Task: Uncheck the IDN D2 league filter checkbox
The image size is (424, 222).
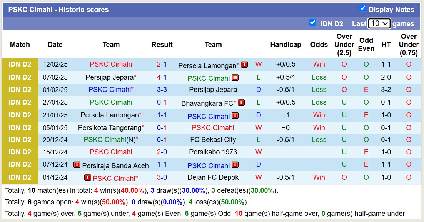Action: pos(313,23)
